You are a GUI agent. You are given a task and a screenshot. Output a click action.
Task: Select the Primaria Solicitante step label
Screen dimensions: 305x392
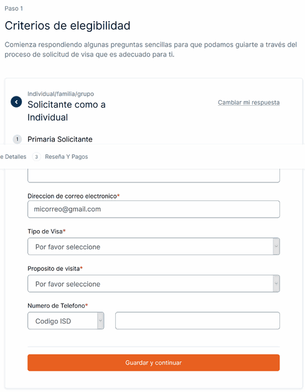click(60, 139)
